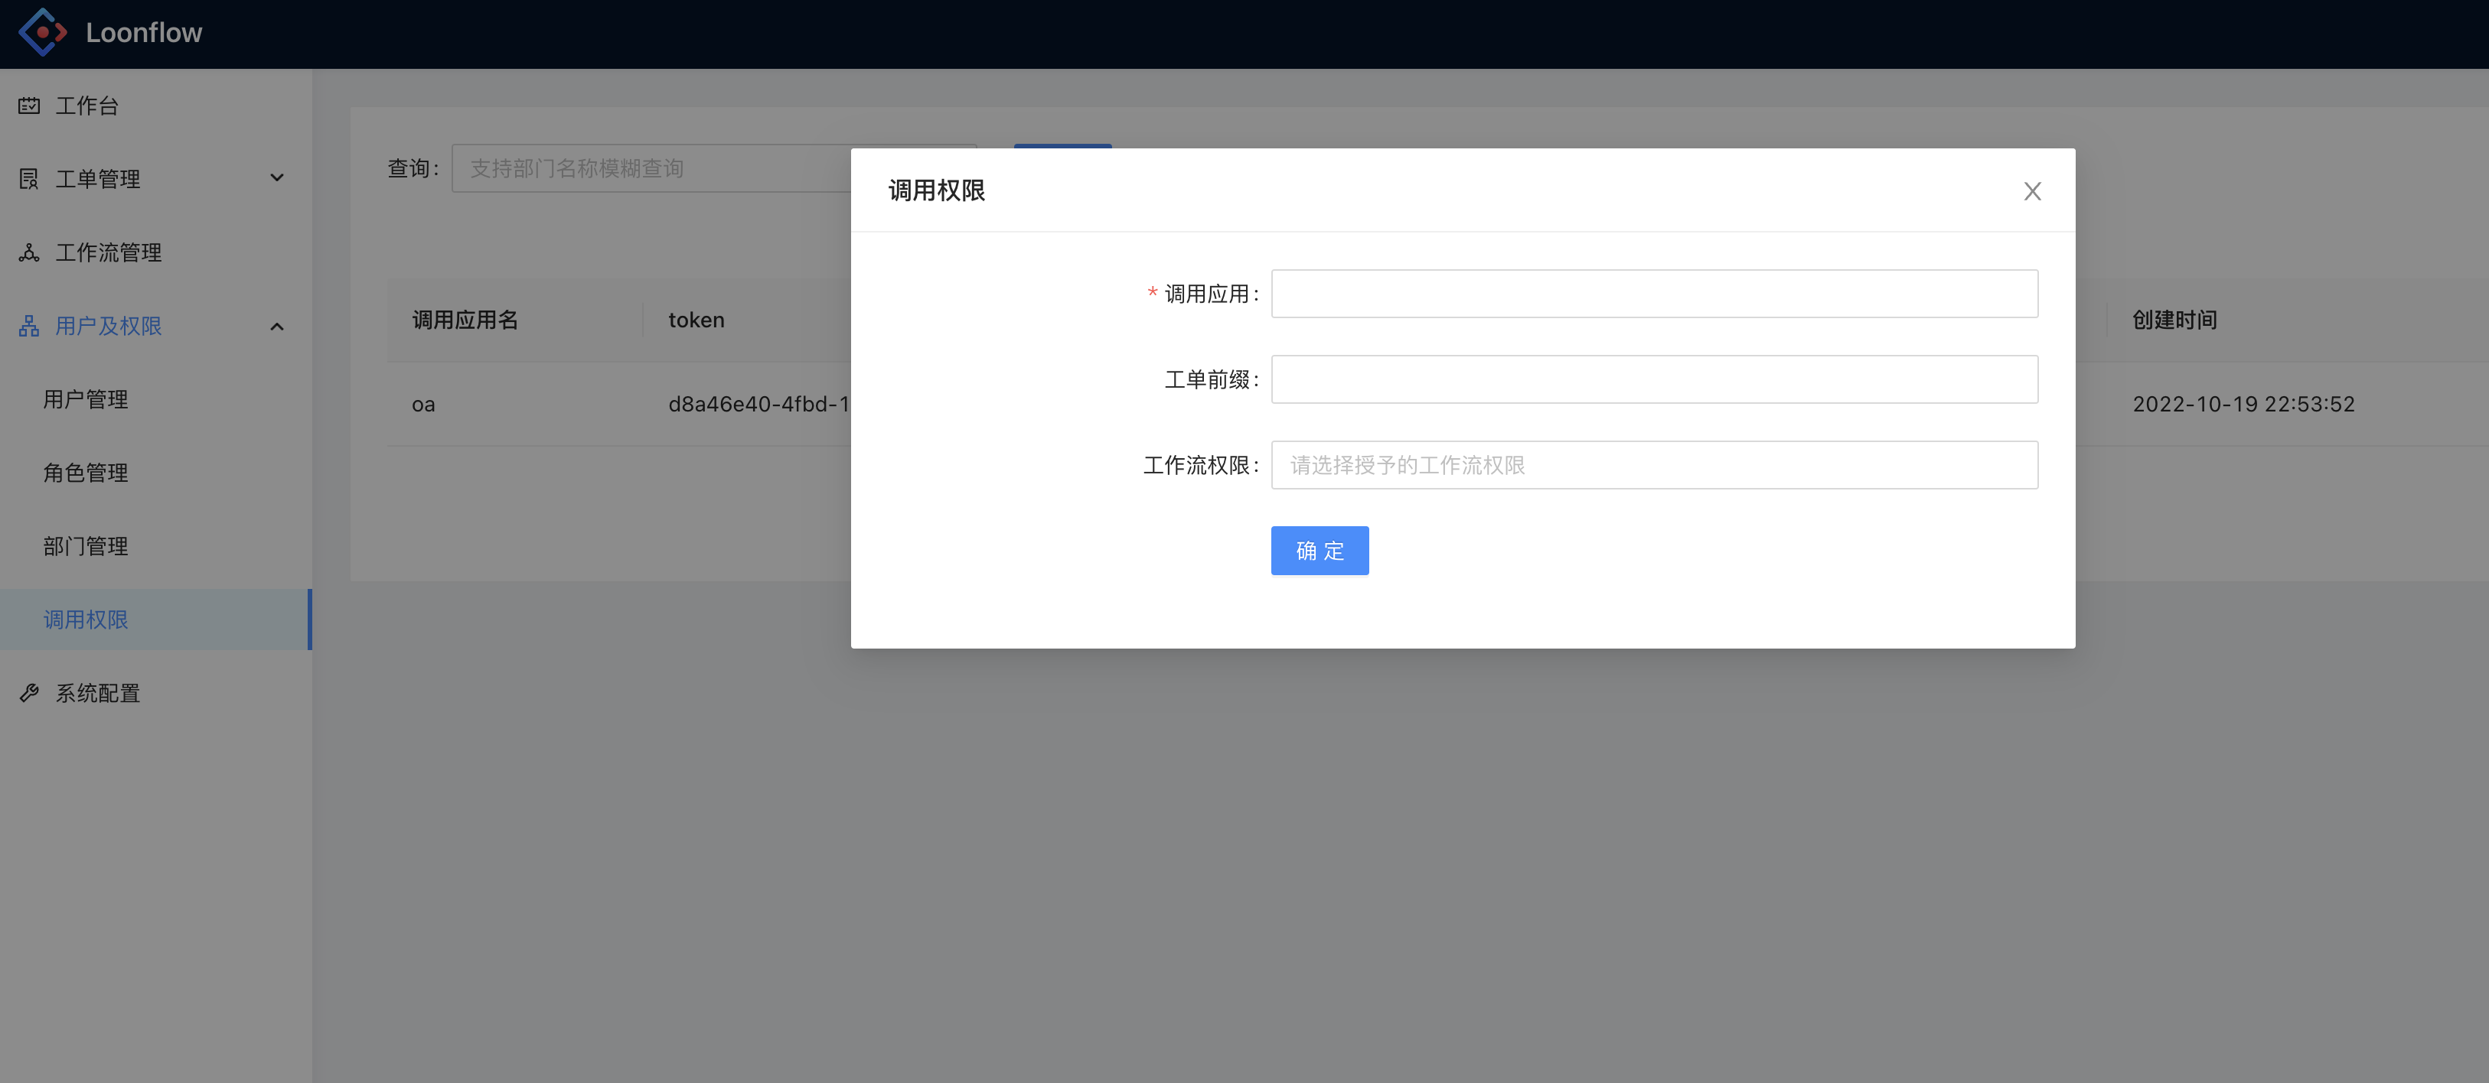Close the 调用权限 dialog with X

click(2032, 191)
